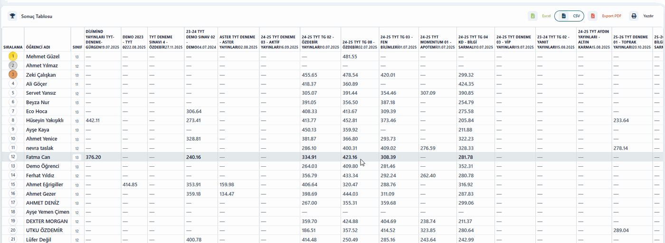Select student Ferhat Yıldız
Image resolution: width=665 pixels, height=243 pixels.
tap(41, 175)
